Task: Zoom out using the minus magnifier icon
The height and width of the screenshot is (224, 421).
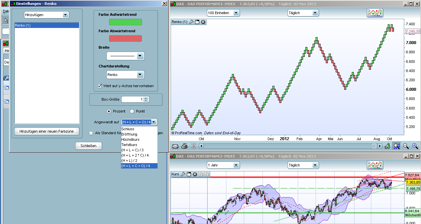Action: tap(406, 146)
